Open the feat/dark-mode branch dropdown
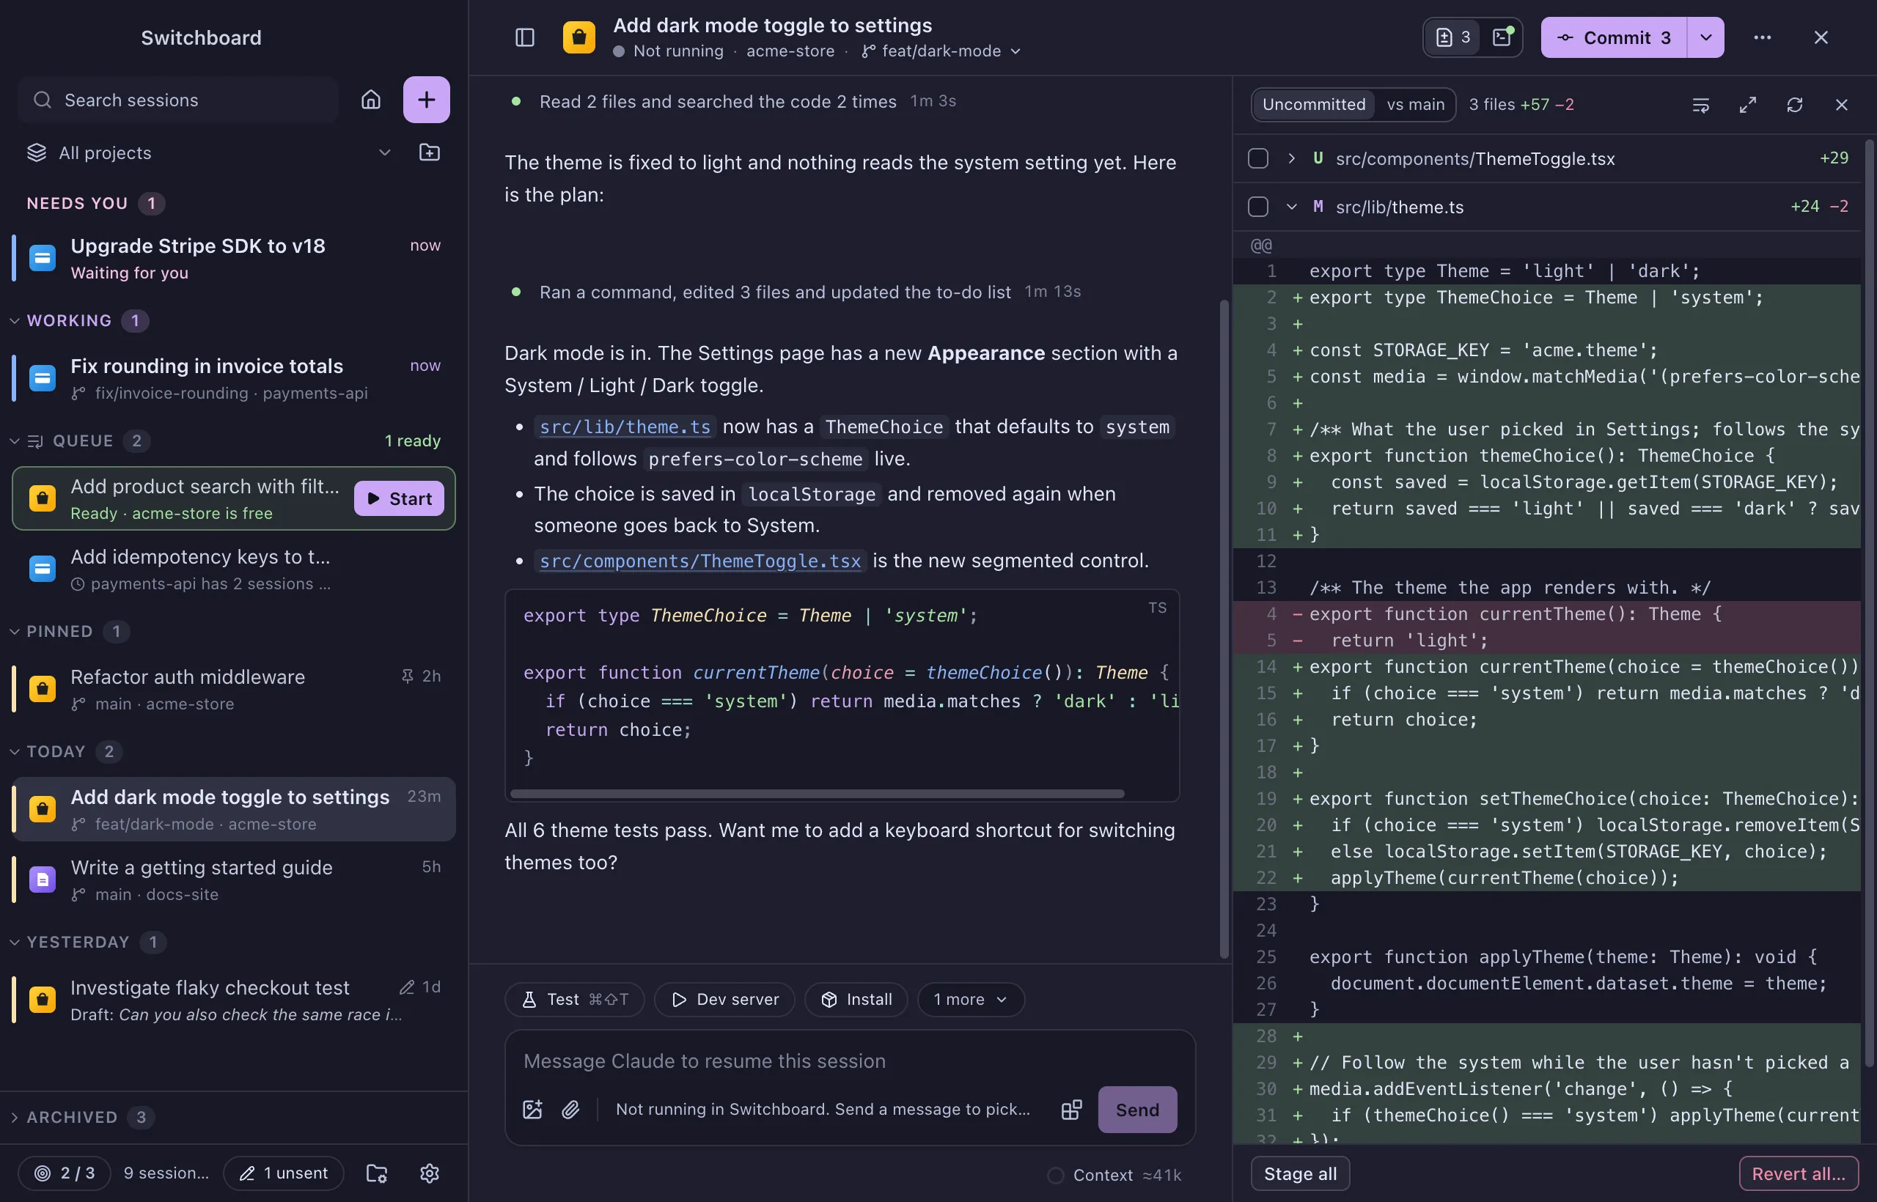This screenshot has width=1877, height=1202. pyautogui.click(x=941, y=51)
